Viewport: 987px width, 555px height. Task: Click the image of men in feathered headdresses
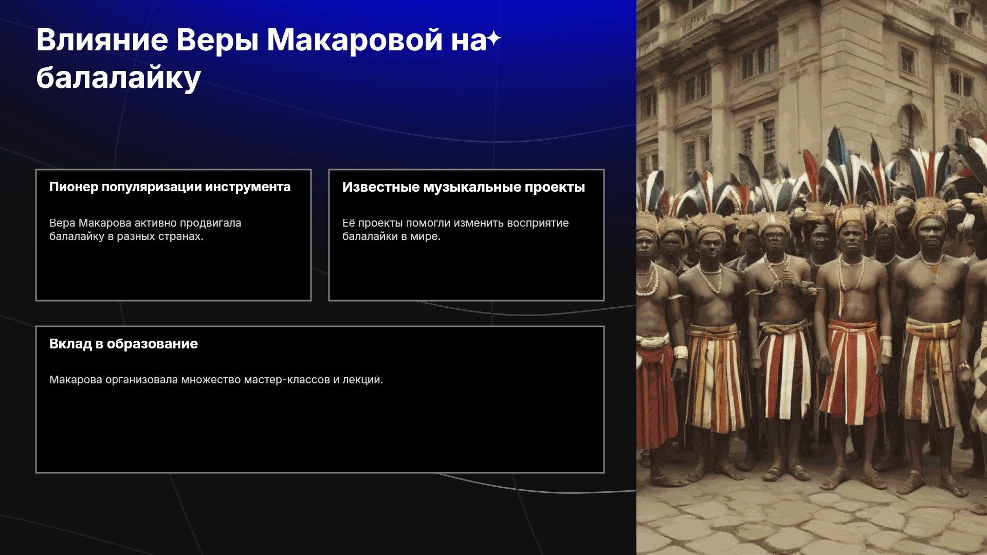[812, 277]
